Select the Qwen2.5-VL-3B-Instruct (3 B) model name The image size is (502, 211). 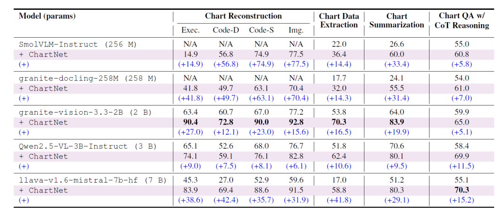(88, 146)
